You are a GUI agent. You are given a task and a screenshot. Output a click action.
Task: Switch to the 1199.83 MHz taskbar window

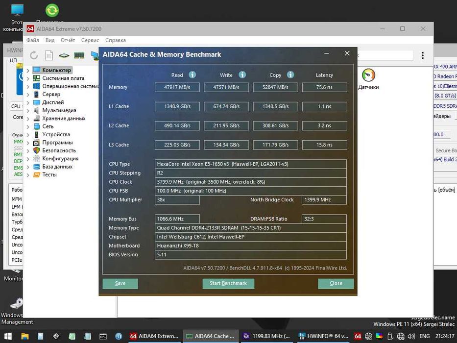(x=267, y=336)
